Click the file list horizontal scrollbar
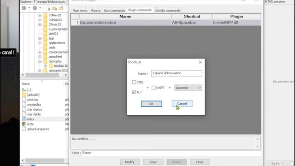This screenshot has height=166, width=295. 45,160
